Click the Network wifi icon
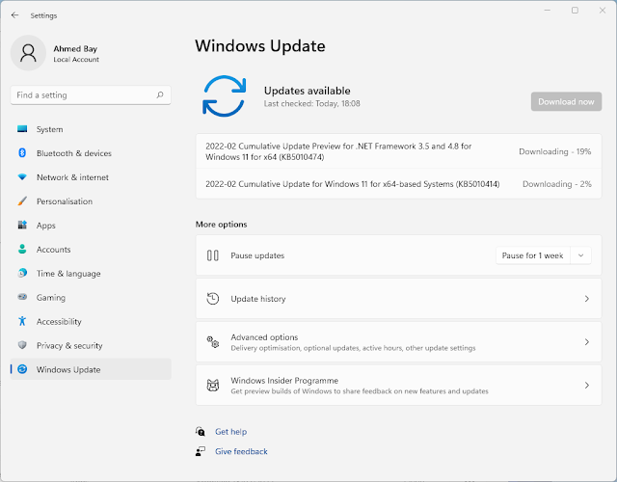The height and width of the screenshot is (482, 617). point(22,177)
